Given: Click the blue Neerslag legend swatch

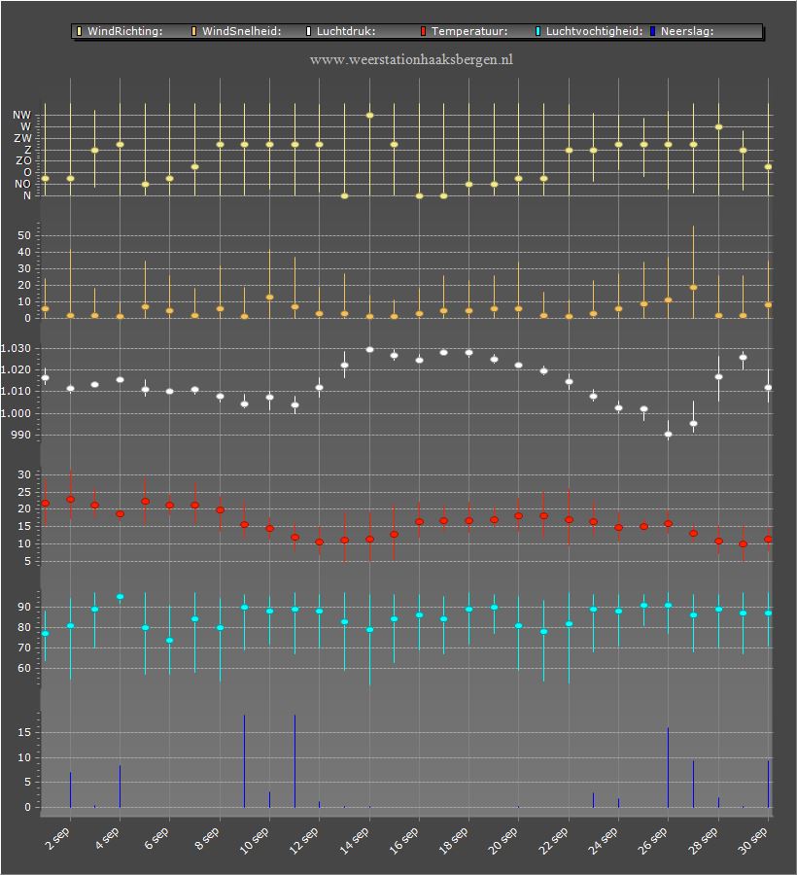Looking at the screenshot, I should coord(652,31).
